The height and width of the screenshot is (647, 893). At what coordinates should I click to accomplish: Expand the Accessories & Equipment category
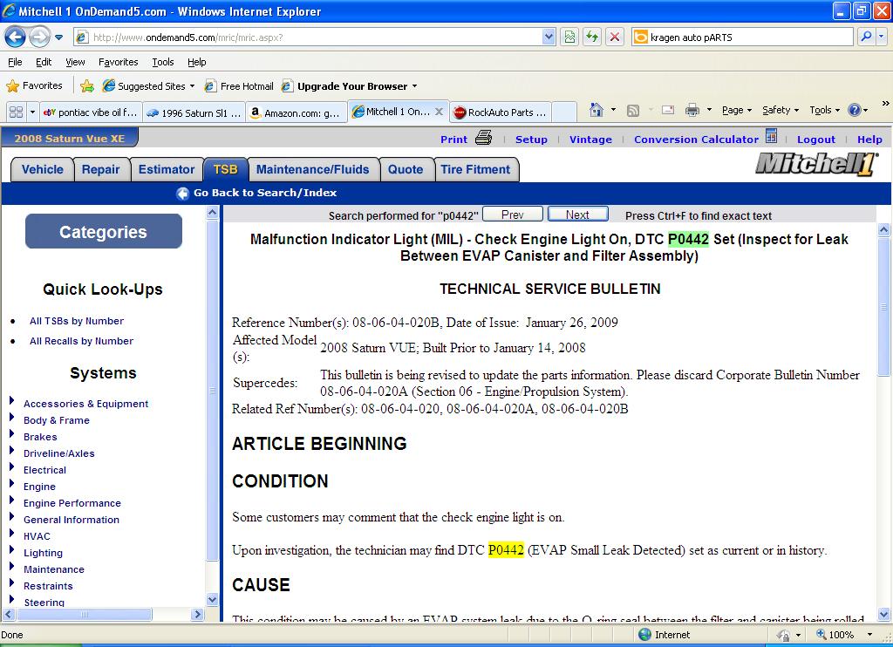11,400
